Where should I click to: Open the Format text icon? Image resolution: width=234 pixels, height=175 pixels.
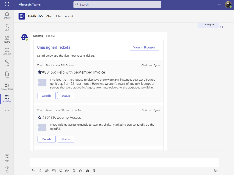pos(33,171)
